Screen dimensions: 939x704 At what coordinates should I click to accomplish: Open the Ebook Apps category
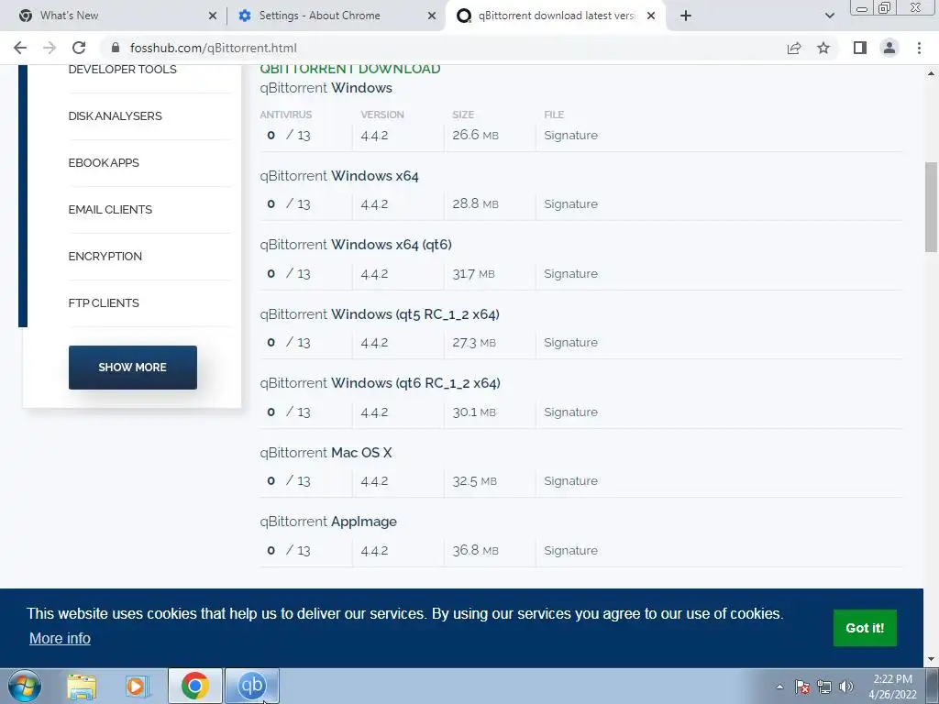tap(104, 163)
